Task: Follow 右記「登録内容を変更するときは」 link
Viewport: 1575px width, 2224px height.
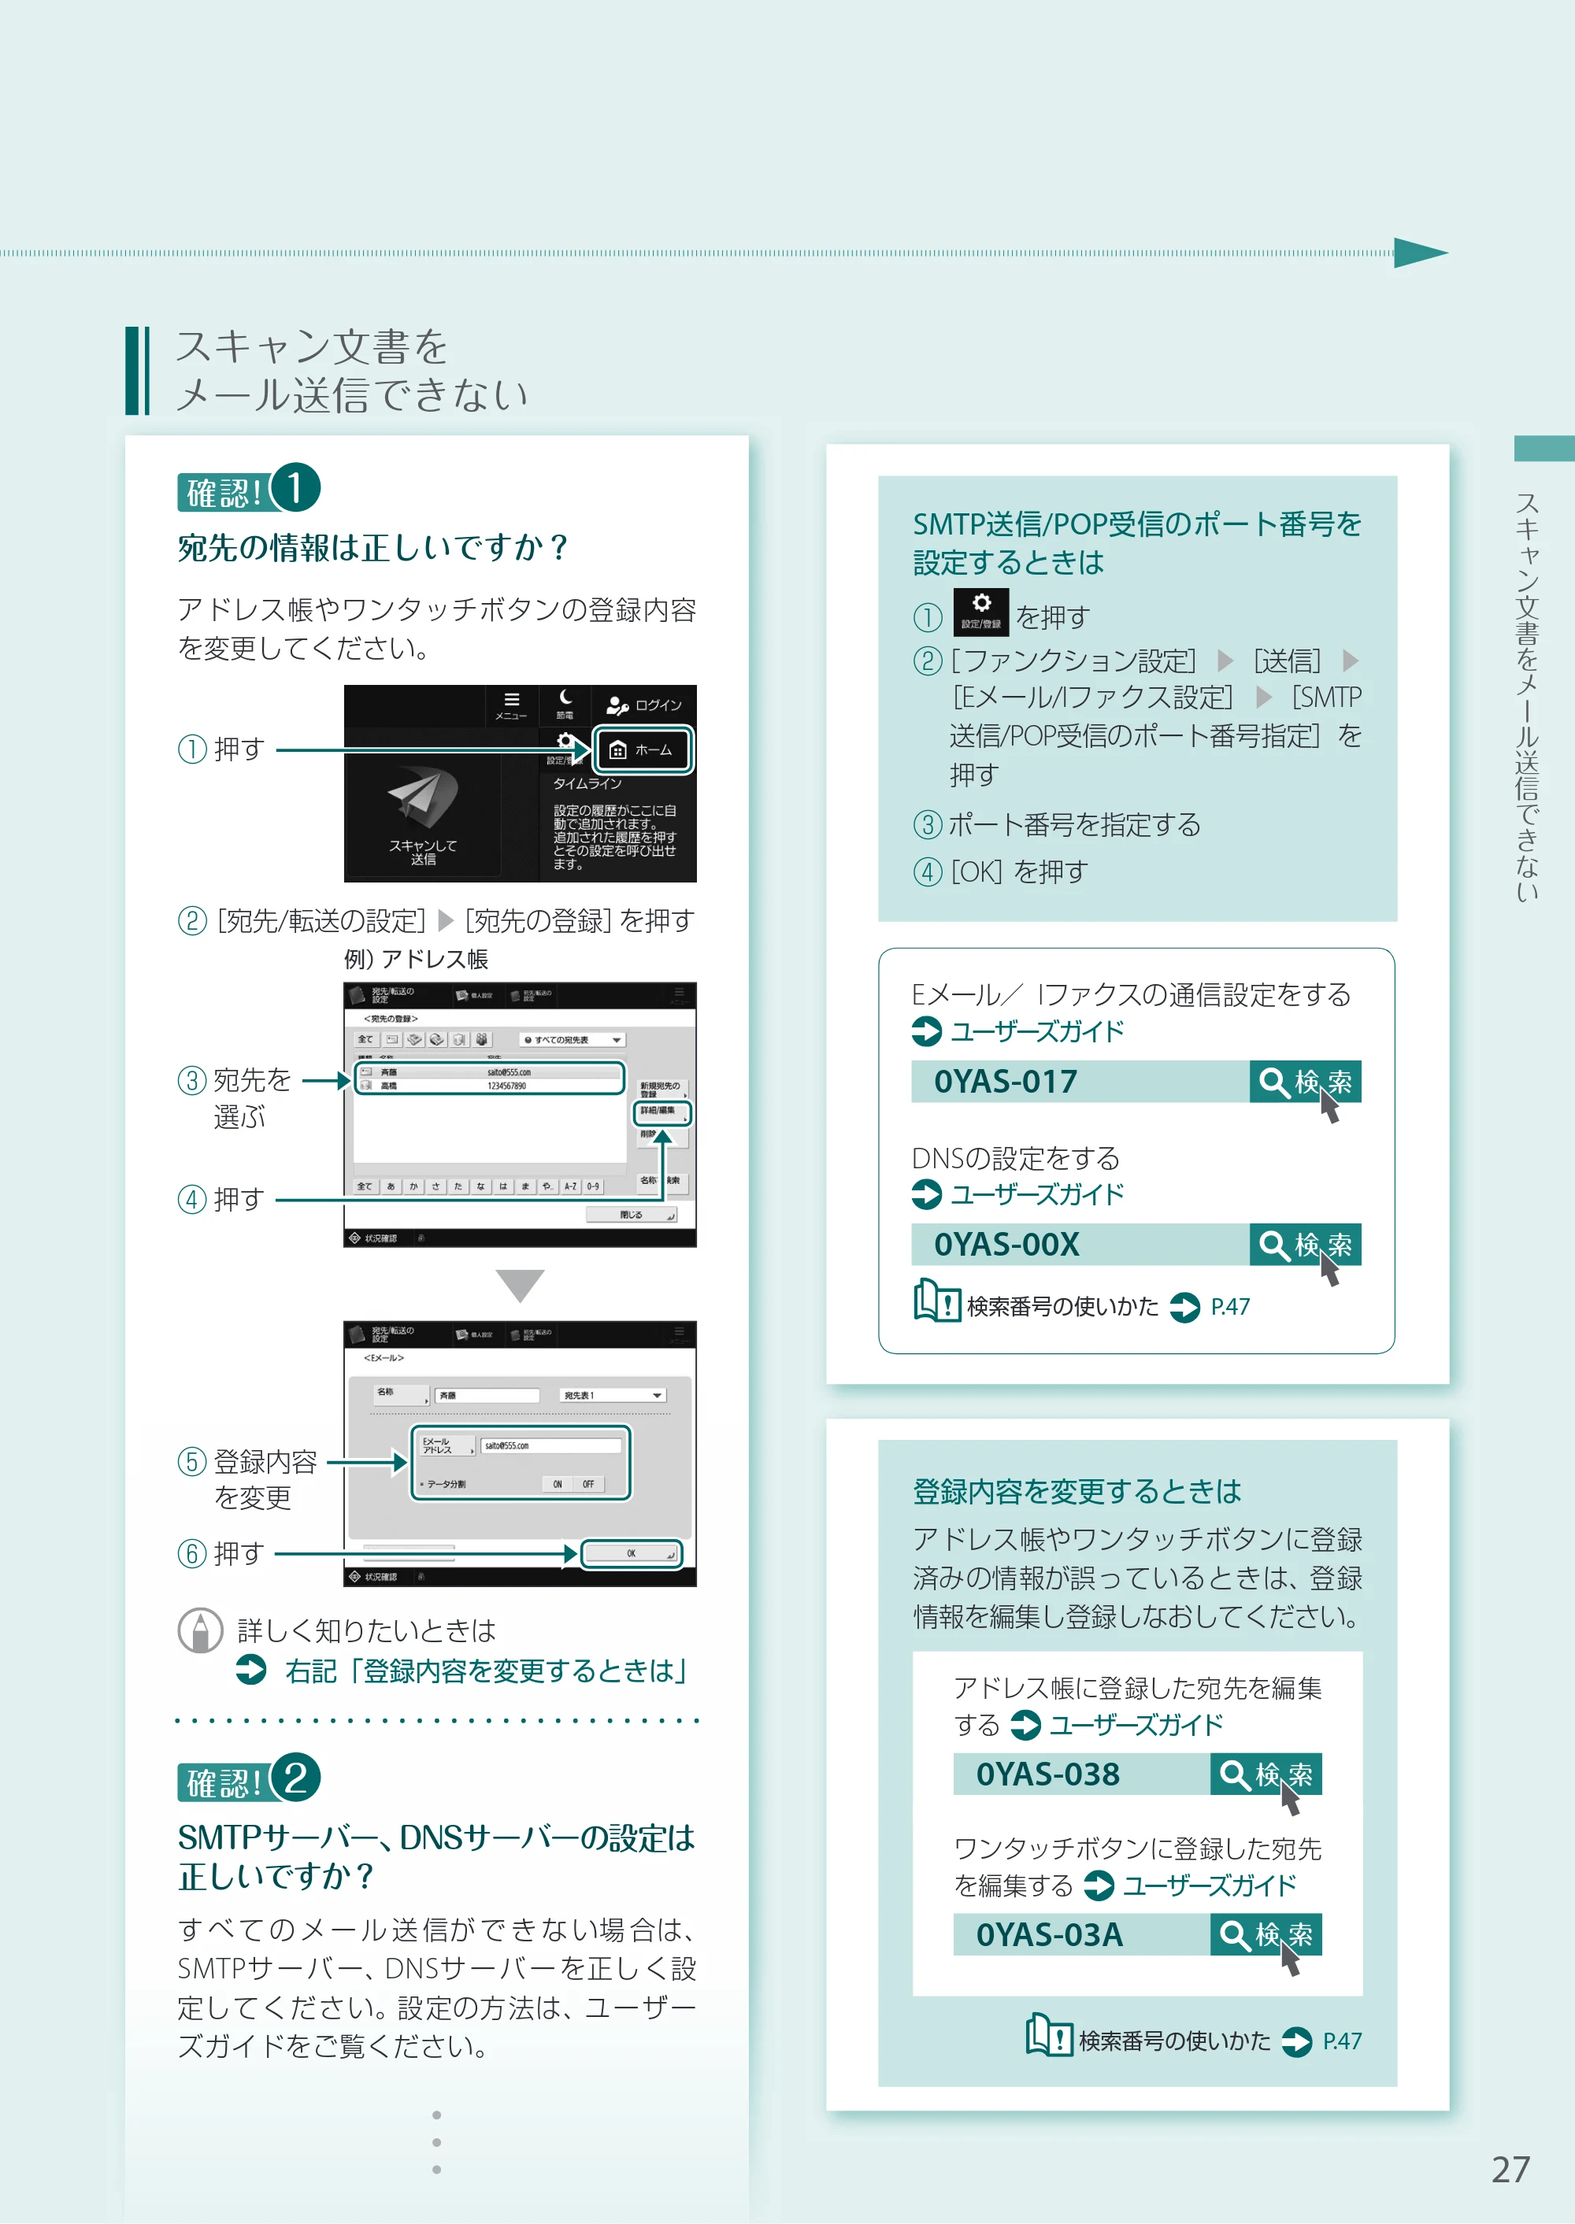Action: 486,1671
